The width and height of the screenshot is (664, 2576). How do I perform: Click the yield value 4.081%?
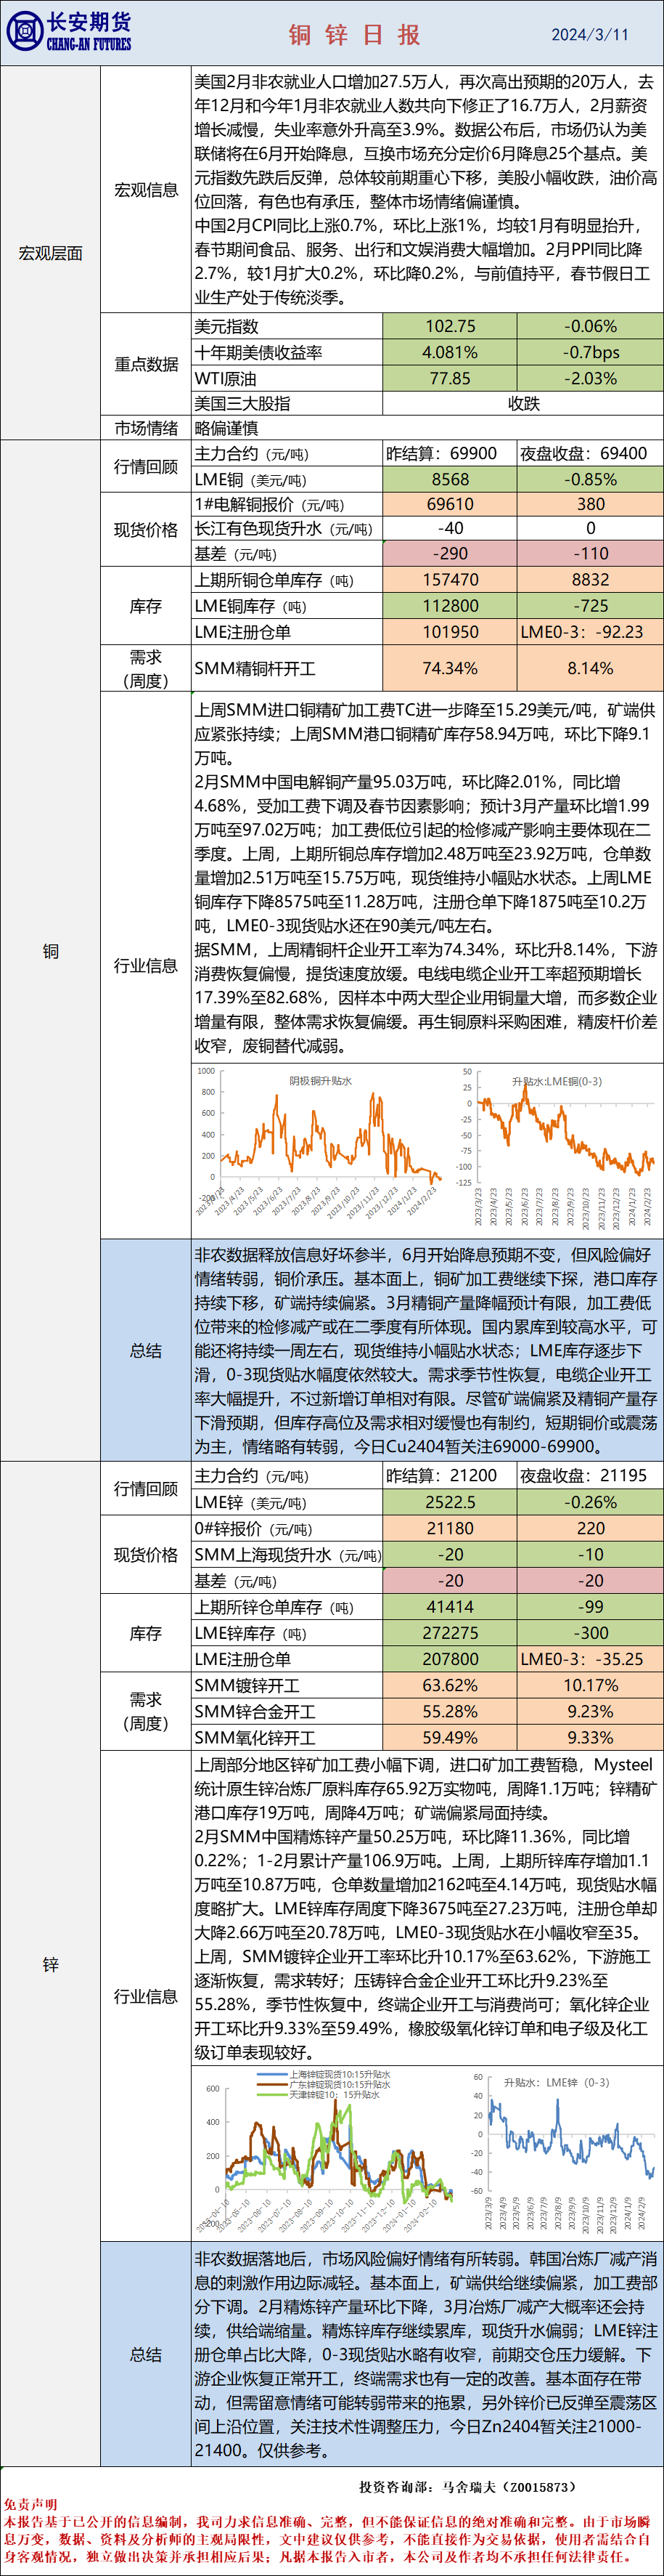pyautogui.click(x=451, y=352)
